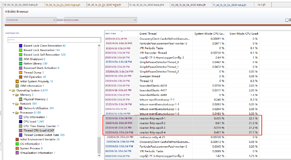The height and width of the screenshot is (160, 291).
Task: Click the CPU Load color icon
Action: click(x=20, y=121)
